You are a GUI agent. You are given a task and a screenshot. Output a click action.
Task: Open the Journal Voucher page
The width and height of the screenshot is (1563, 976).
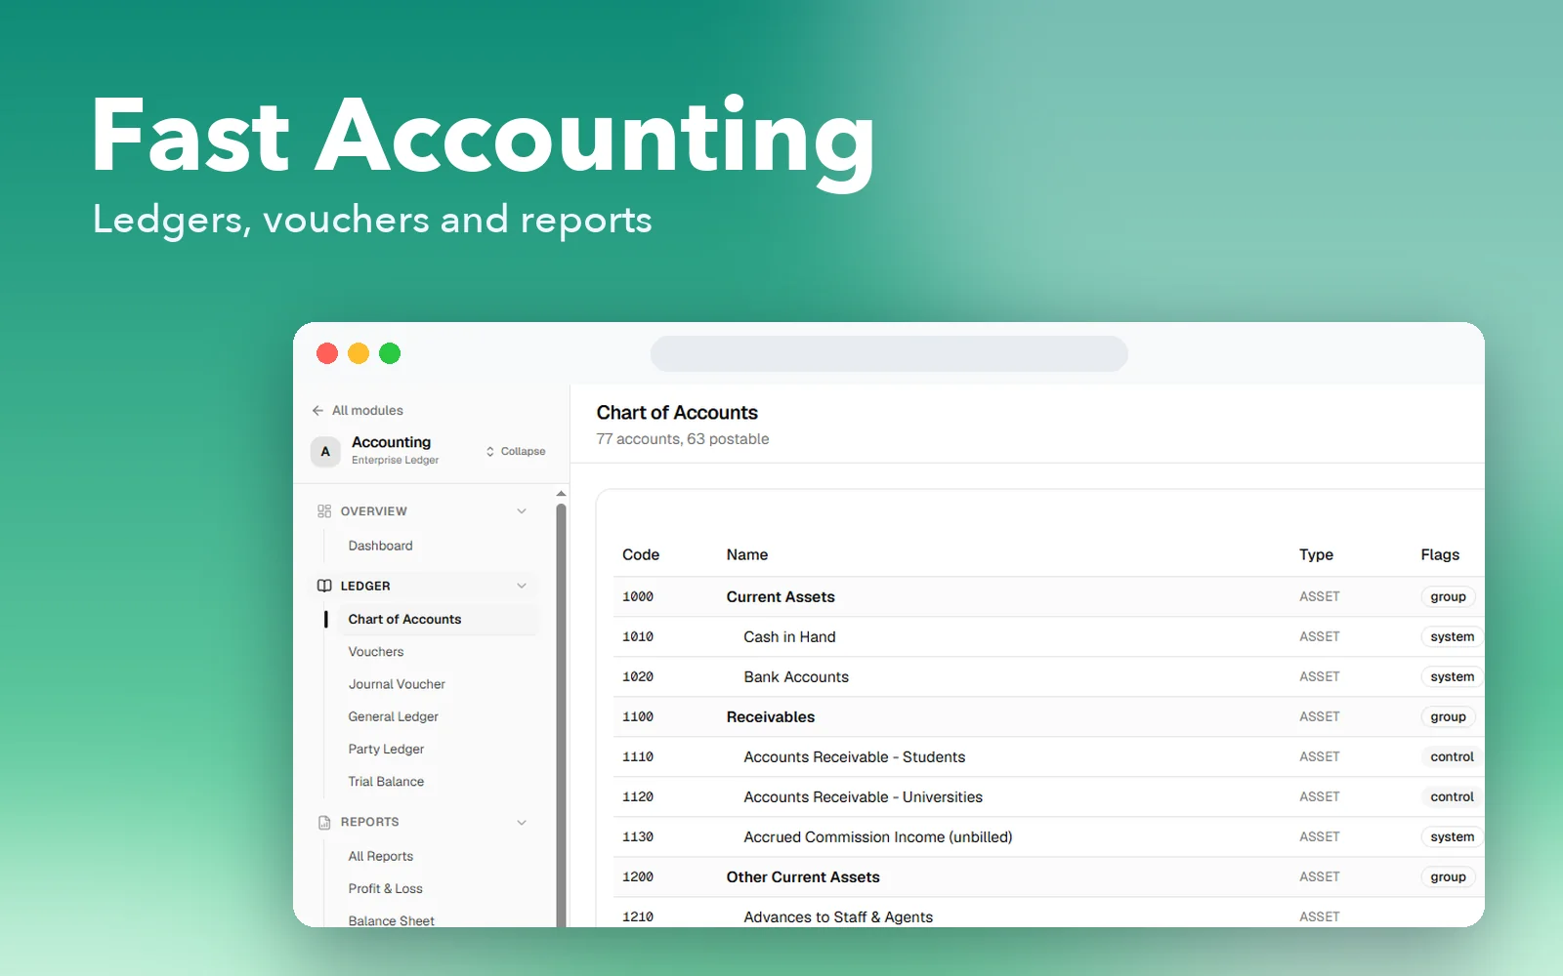point(397,684)
